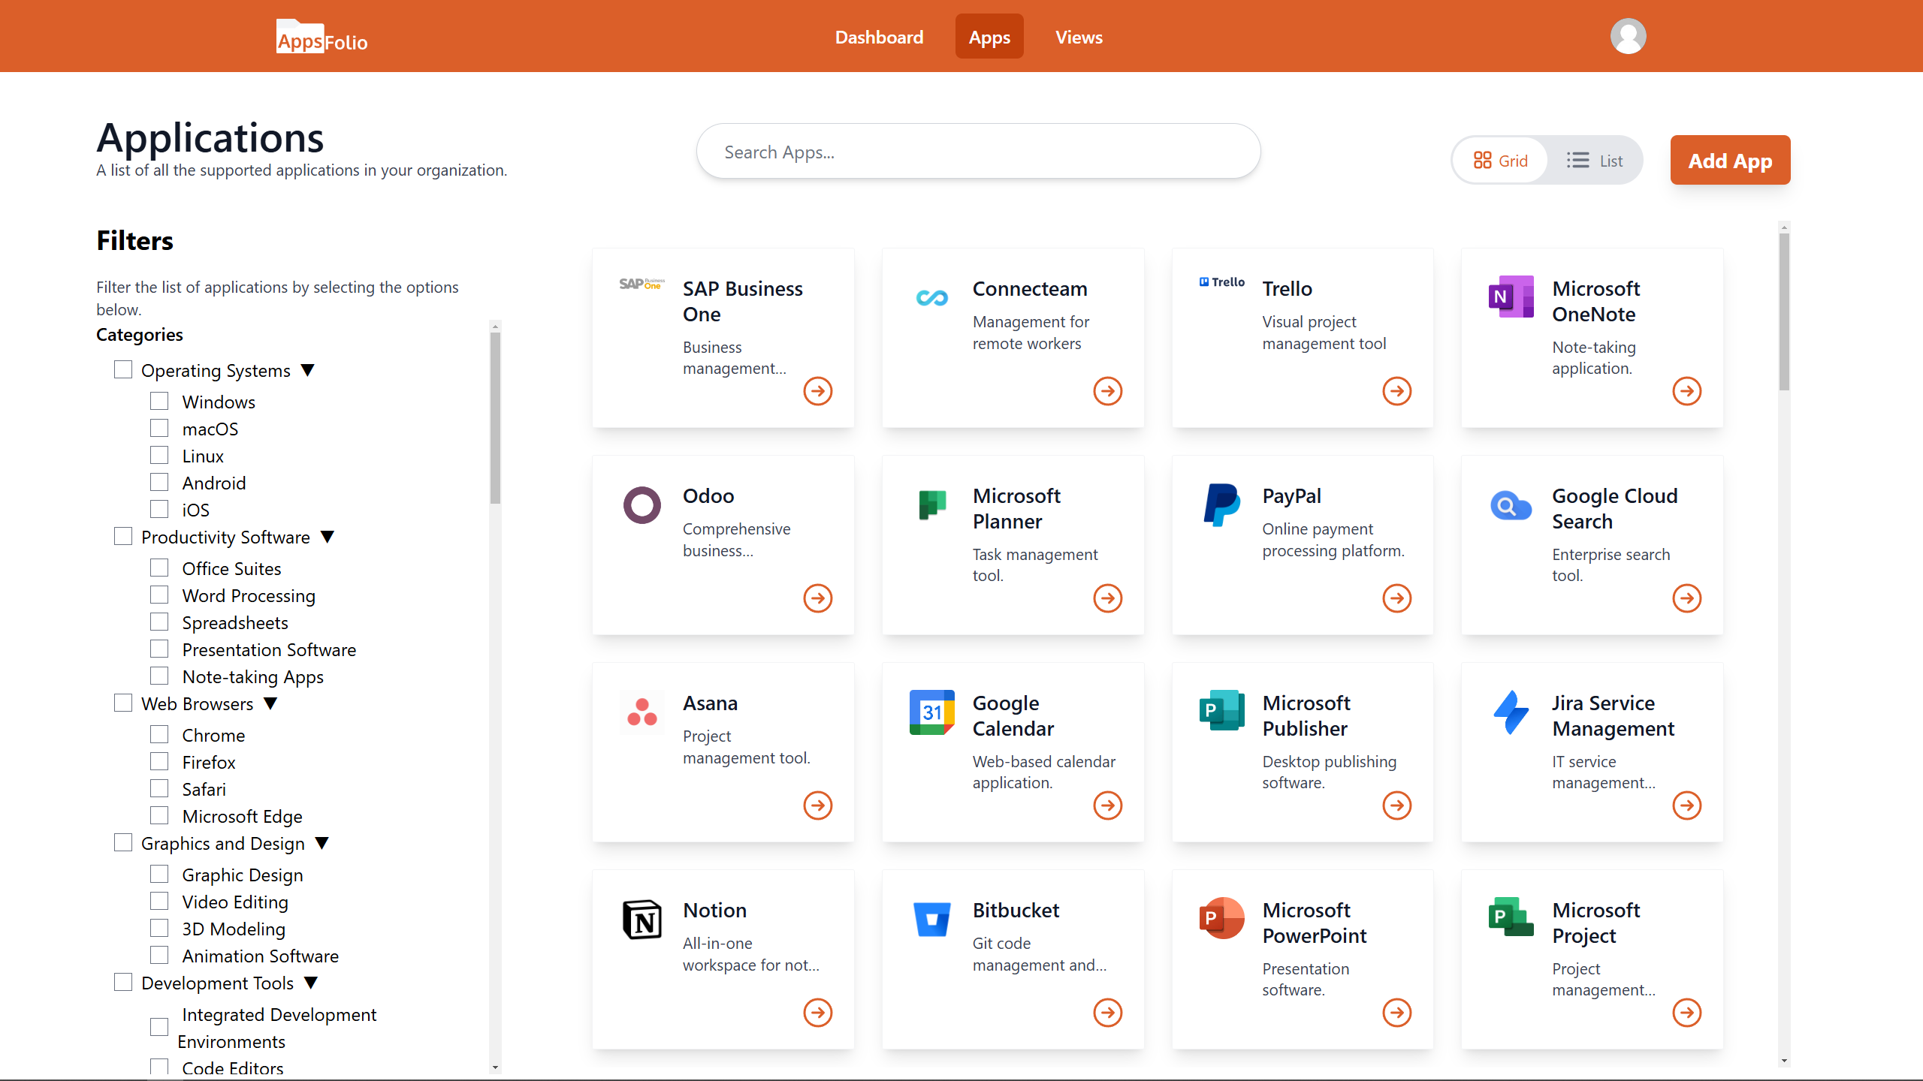Collapse the Web Browsers category triangle
1923x1081 pixels.
pyautogui.click(x=270, y=703)
